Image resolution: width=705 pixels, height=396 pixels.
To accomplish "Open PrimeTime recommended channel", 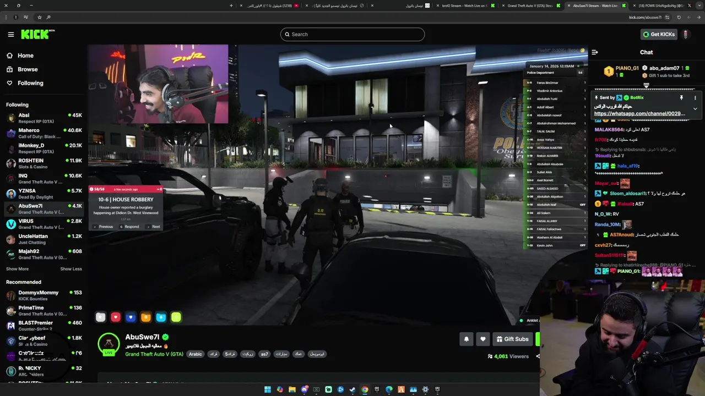I will pos(44,311).
